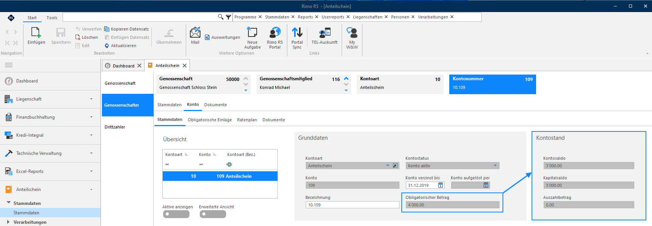This screenshot has width=652, height=226.
Task: Open the Genossenschaft selector dropdown arrow
Action: coord(246,90)
